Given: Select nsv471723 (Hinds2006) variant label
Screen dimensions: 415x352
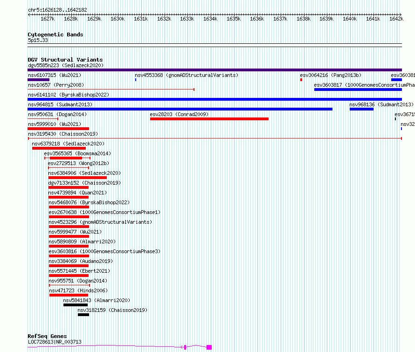Looking at the screenshot, I should 78,290.
